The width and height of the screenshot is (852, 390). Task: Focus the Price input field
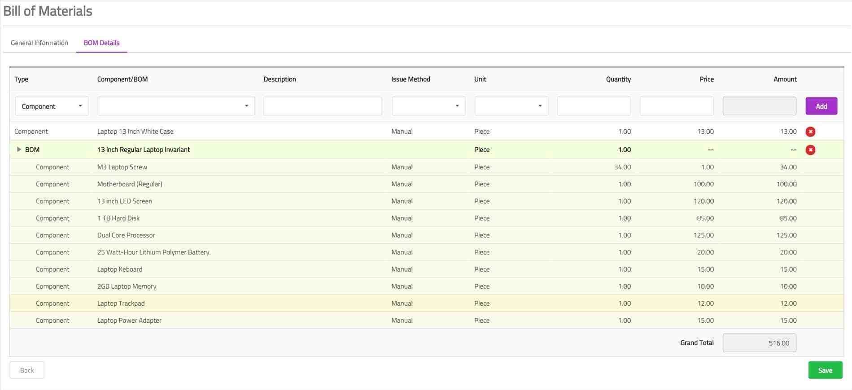point(677,106)
